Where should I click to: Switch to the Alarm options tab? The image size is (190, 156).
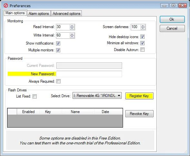tap(39, 14)
